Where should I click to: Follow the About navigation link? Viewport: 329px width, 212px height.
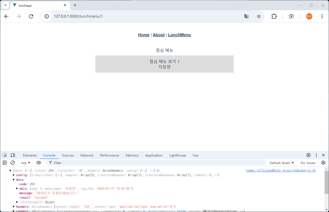[x=159, y=35]
